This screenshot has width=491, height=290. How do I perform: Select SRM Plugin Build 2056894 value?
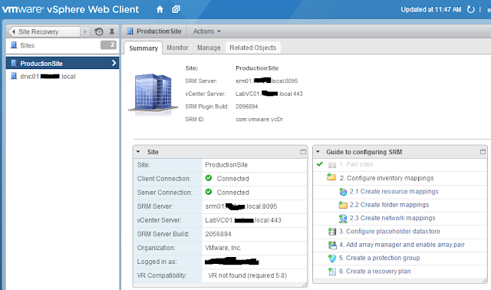click(247, 107)
